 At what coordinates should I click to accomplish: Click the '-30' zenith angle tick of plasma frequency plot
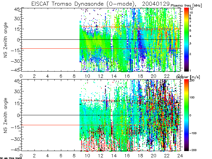tap(15, 61)
